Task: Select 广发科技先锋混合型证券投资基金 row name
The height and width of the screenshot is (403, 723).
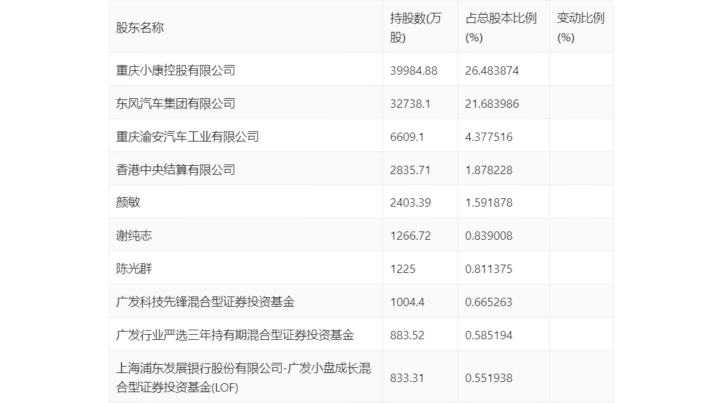Action: (205, 302)
